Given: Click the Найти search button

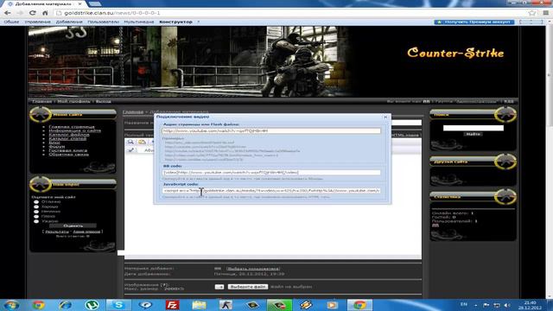Looking at the screenshot, I should click(x=473, y=135).
